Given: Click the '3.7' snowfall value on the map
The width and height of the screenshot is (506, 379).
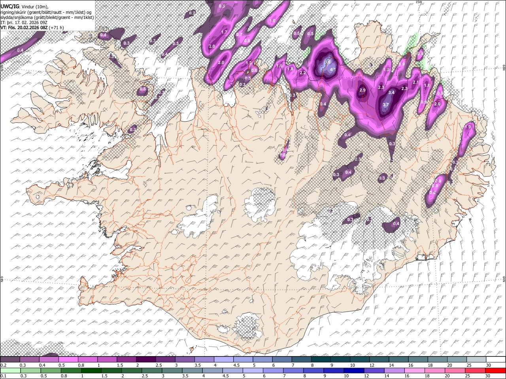Looking at the screenshot, I should click(386, 105).
